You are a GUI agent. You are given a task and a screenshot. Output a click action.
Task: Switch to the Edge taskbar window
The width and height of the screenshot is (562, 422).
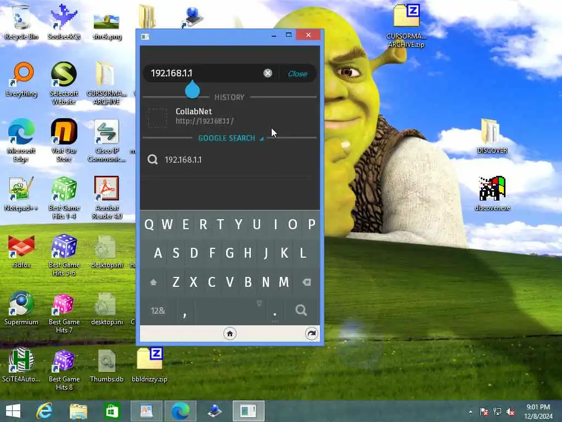[180, 411]
